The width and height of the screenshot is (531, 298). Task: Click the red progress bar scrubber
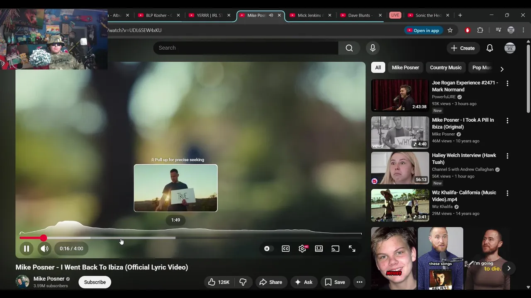tap(44, 238)
